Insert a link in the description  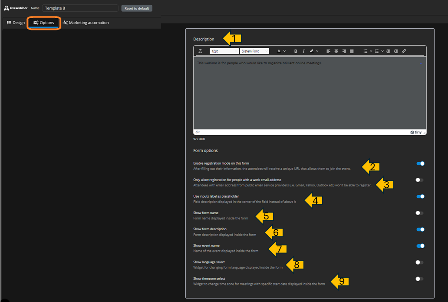404,51
